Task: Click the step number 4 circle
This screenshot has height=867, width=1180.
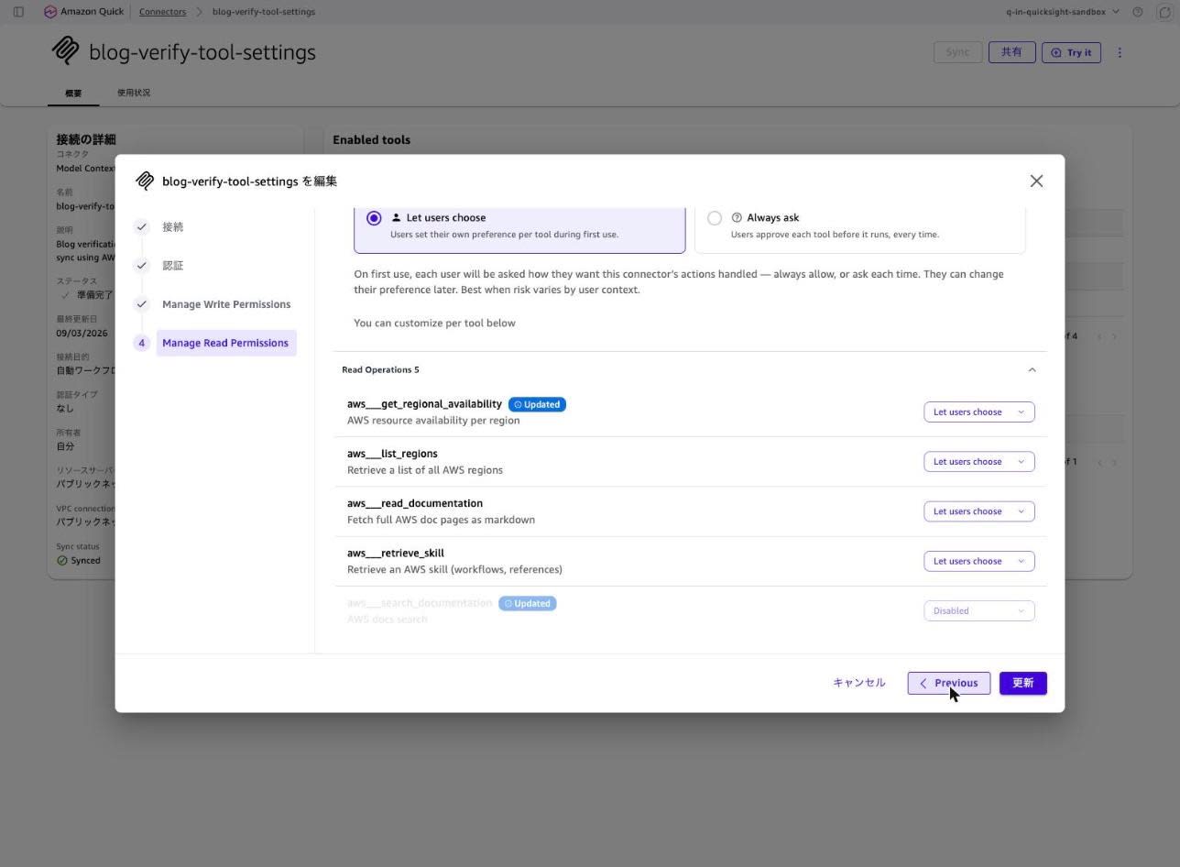Action: tap(141, 343)
